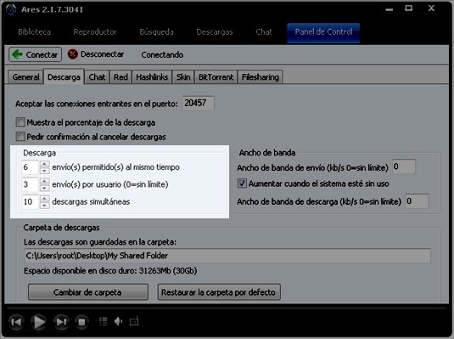Click the envíos por usuario field showing 3
The width and height of the screenshot is (454, 339).
click(x=30, y=184)
